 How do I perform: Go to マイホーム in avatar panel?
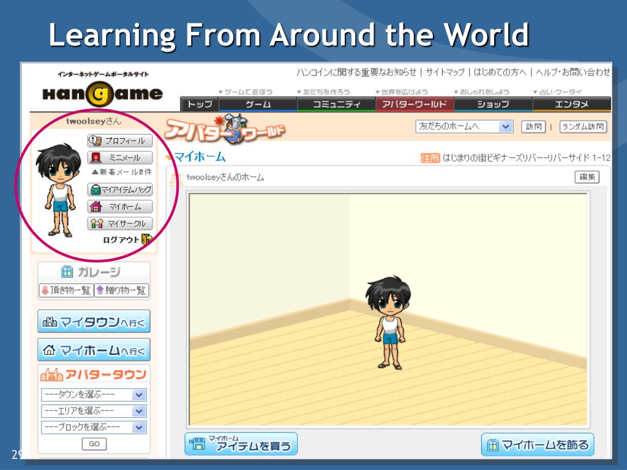(120, 207)
